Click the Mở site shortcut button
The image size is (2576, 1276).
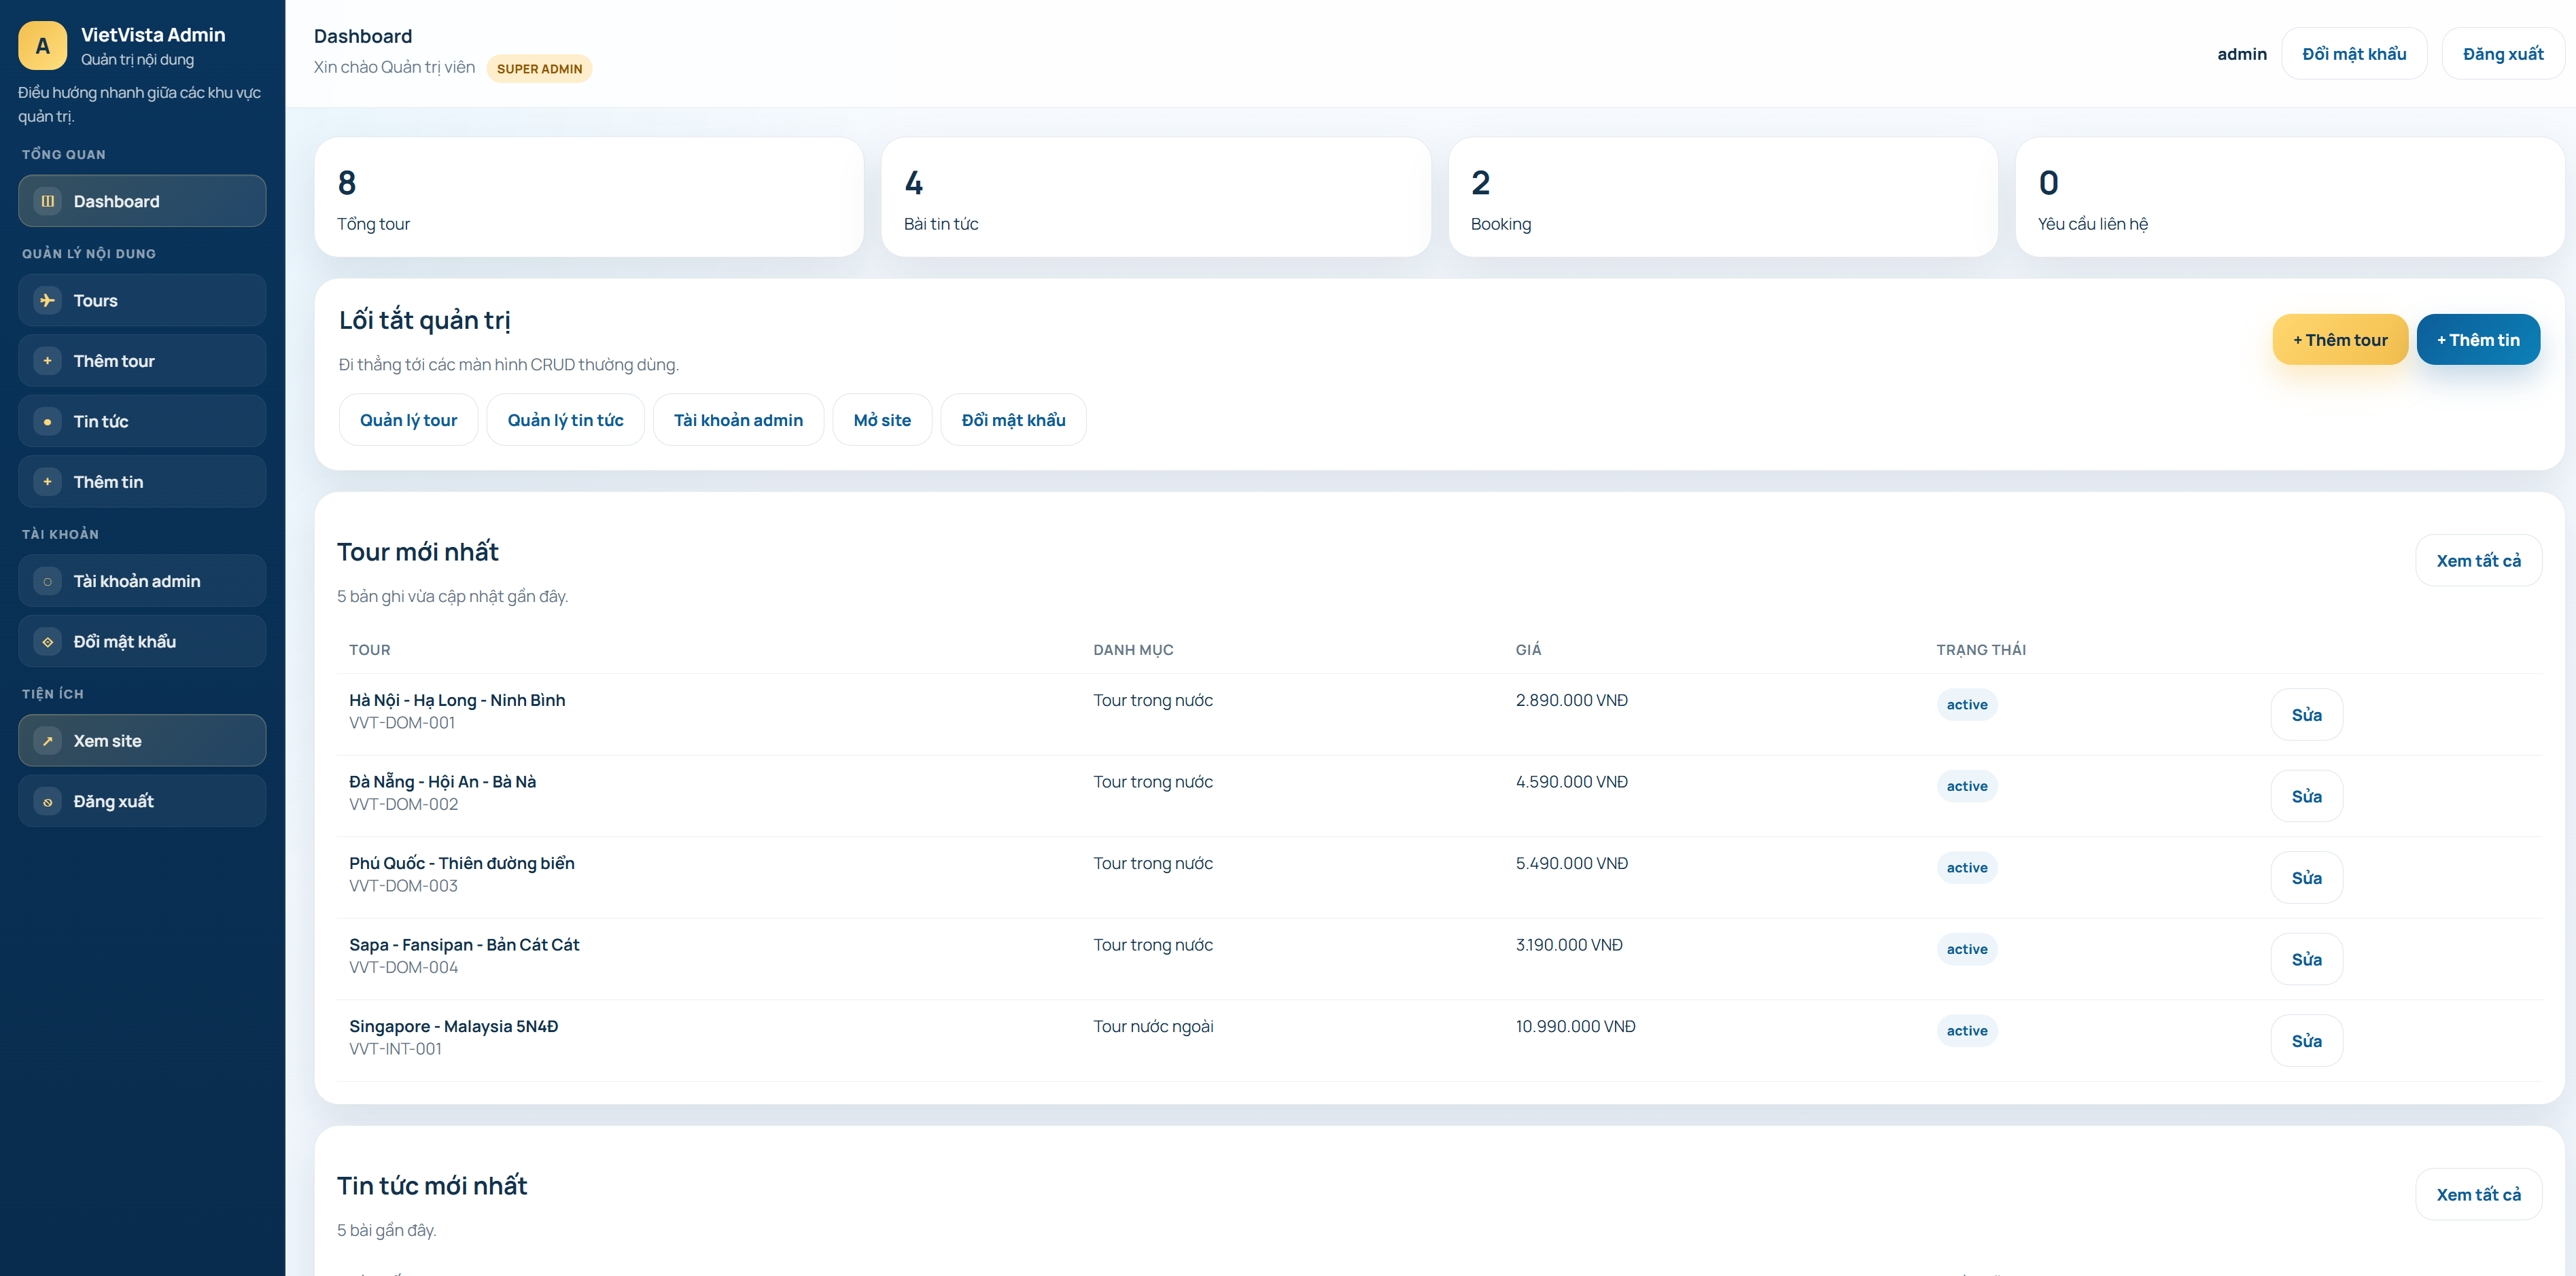[882, 420]
